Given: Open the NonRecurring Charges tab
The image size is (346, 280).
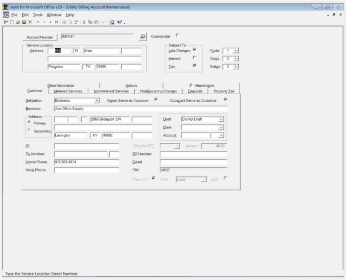Looking at the screenshot, I should [158, 91].
